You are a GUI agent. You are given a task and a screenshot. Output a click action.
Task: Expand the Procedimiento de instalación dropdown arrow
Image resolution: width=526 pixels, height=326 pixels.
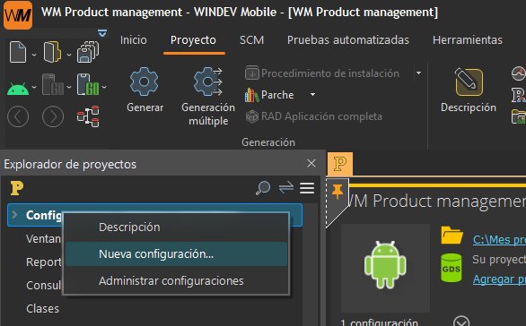418,73
